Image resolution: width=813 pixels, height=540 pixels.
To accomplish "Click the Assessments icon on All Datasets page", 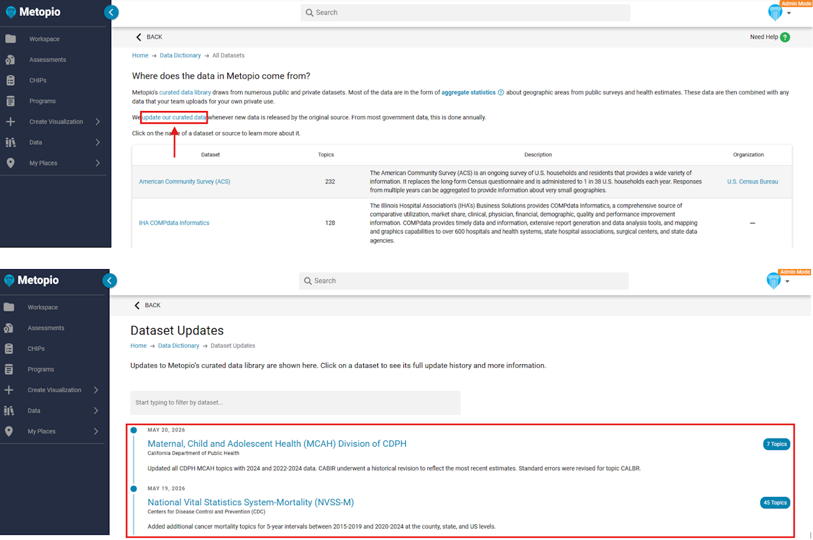I will 10,60.
